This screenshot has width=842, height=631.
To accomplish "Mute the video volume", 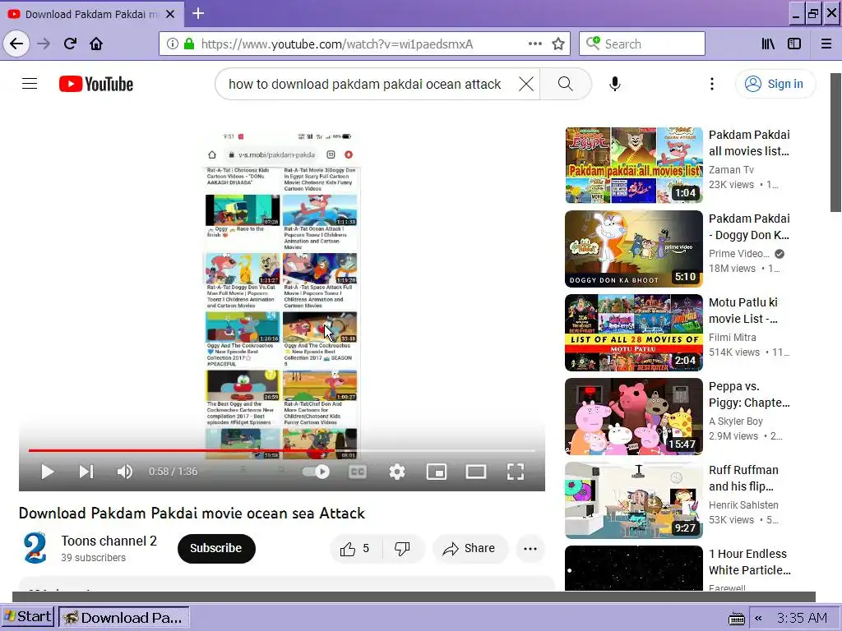I will point(125,472).
